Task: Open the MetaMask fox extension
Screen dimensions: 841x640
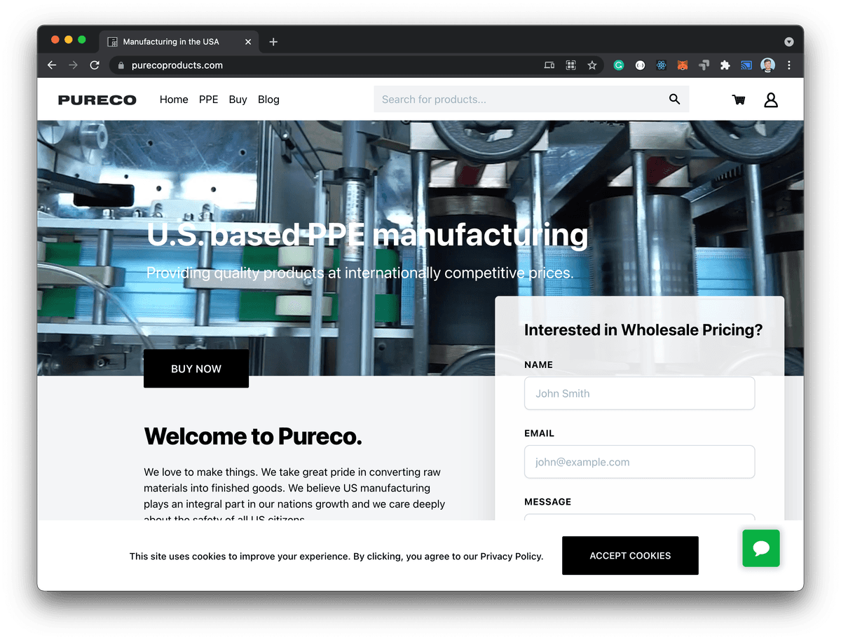Action: 682,65
